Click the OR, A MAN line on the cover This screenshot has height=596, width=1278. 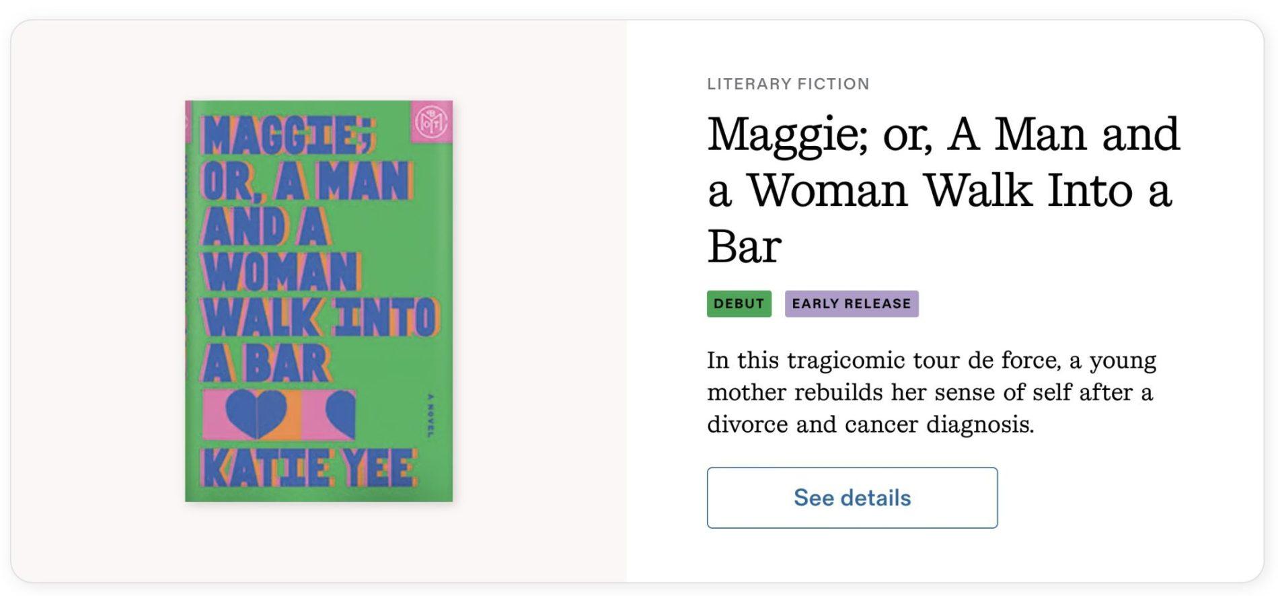coord(306,181)
